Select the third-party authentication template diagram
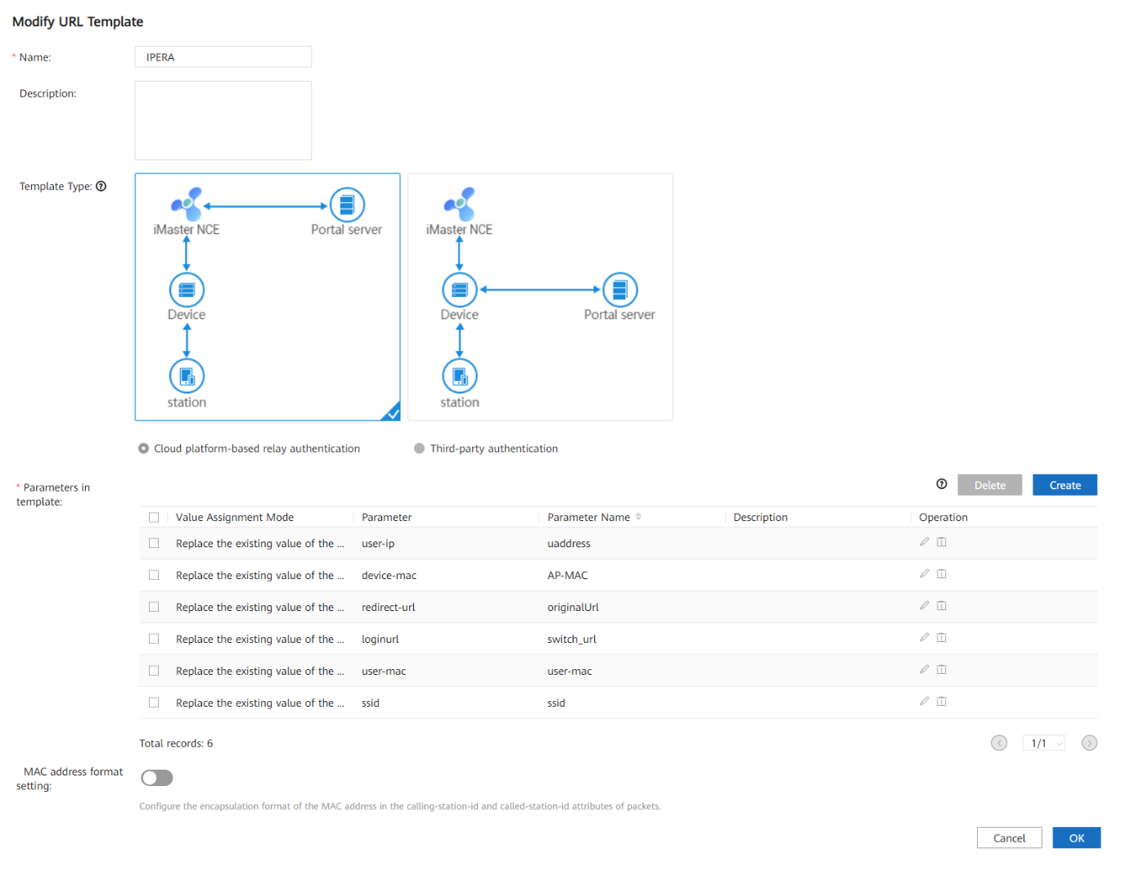The image size is (1125, 876). (x=540, y=297)
